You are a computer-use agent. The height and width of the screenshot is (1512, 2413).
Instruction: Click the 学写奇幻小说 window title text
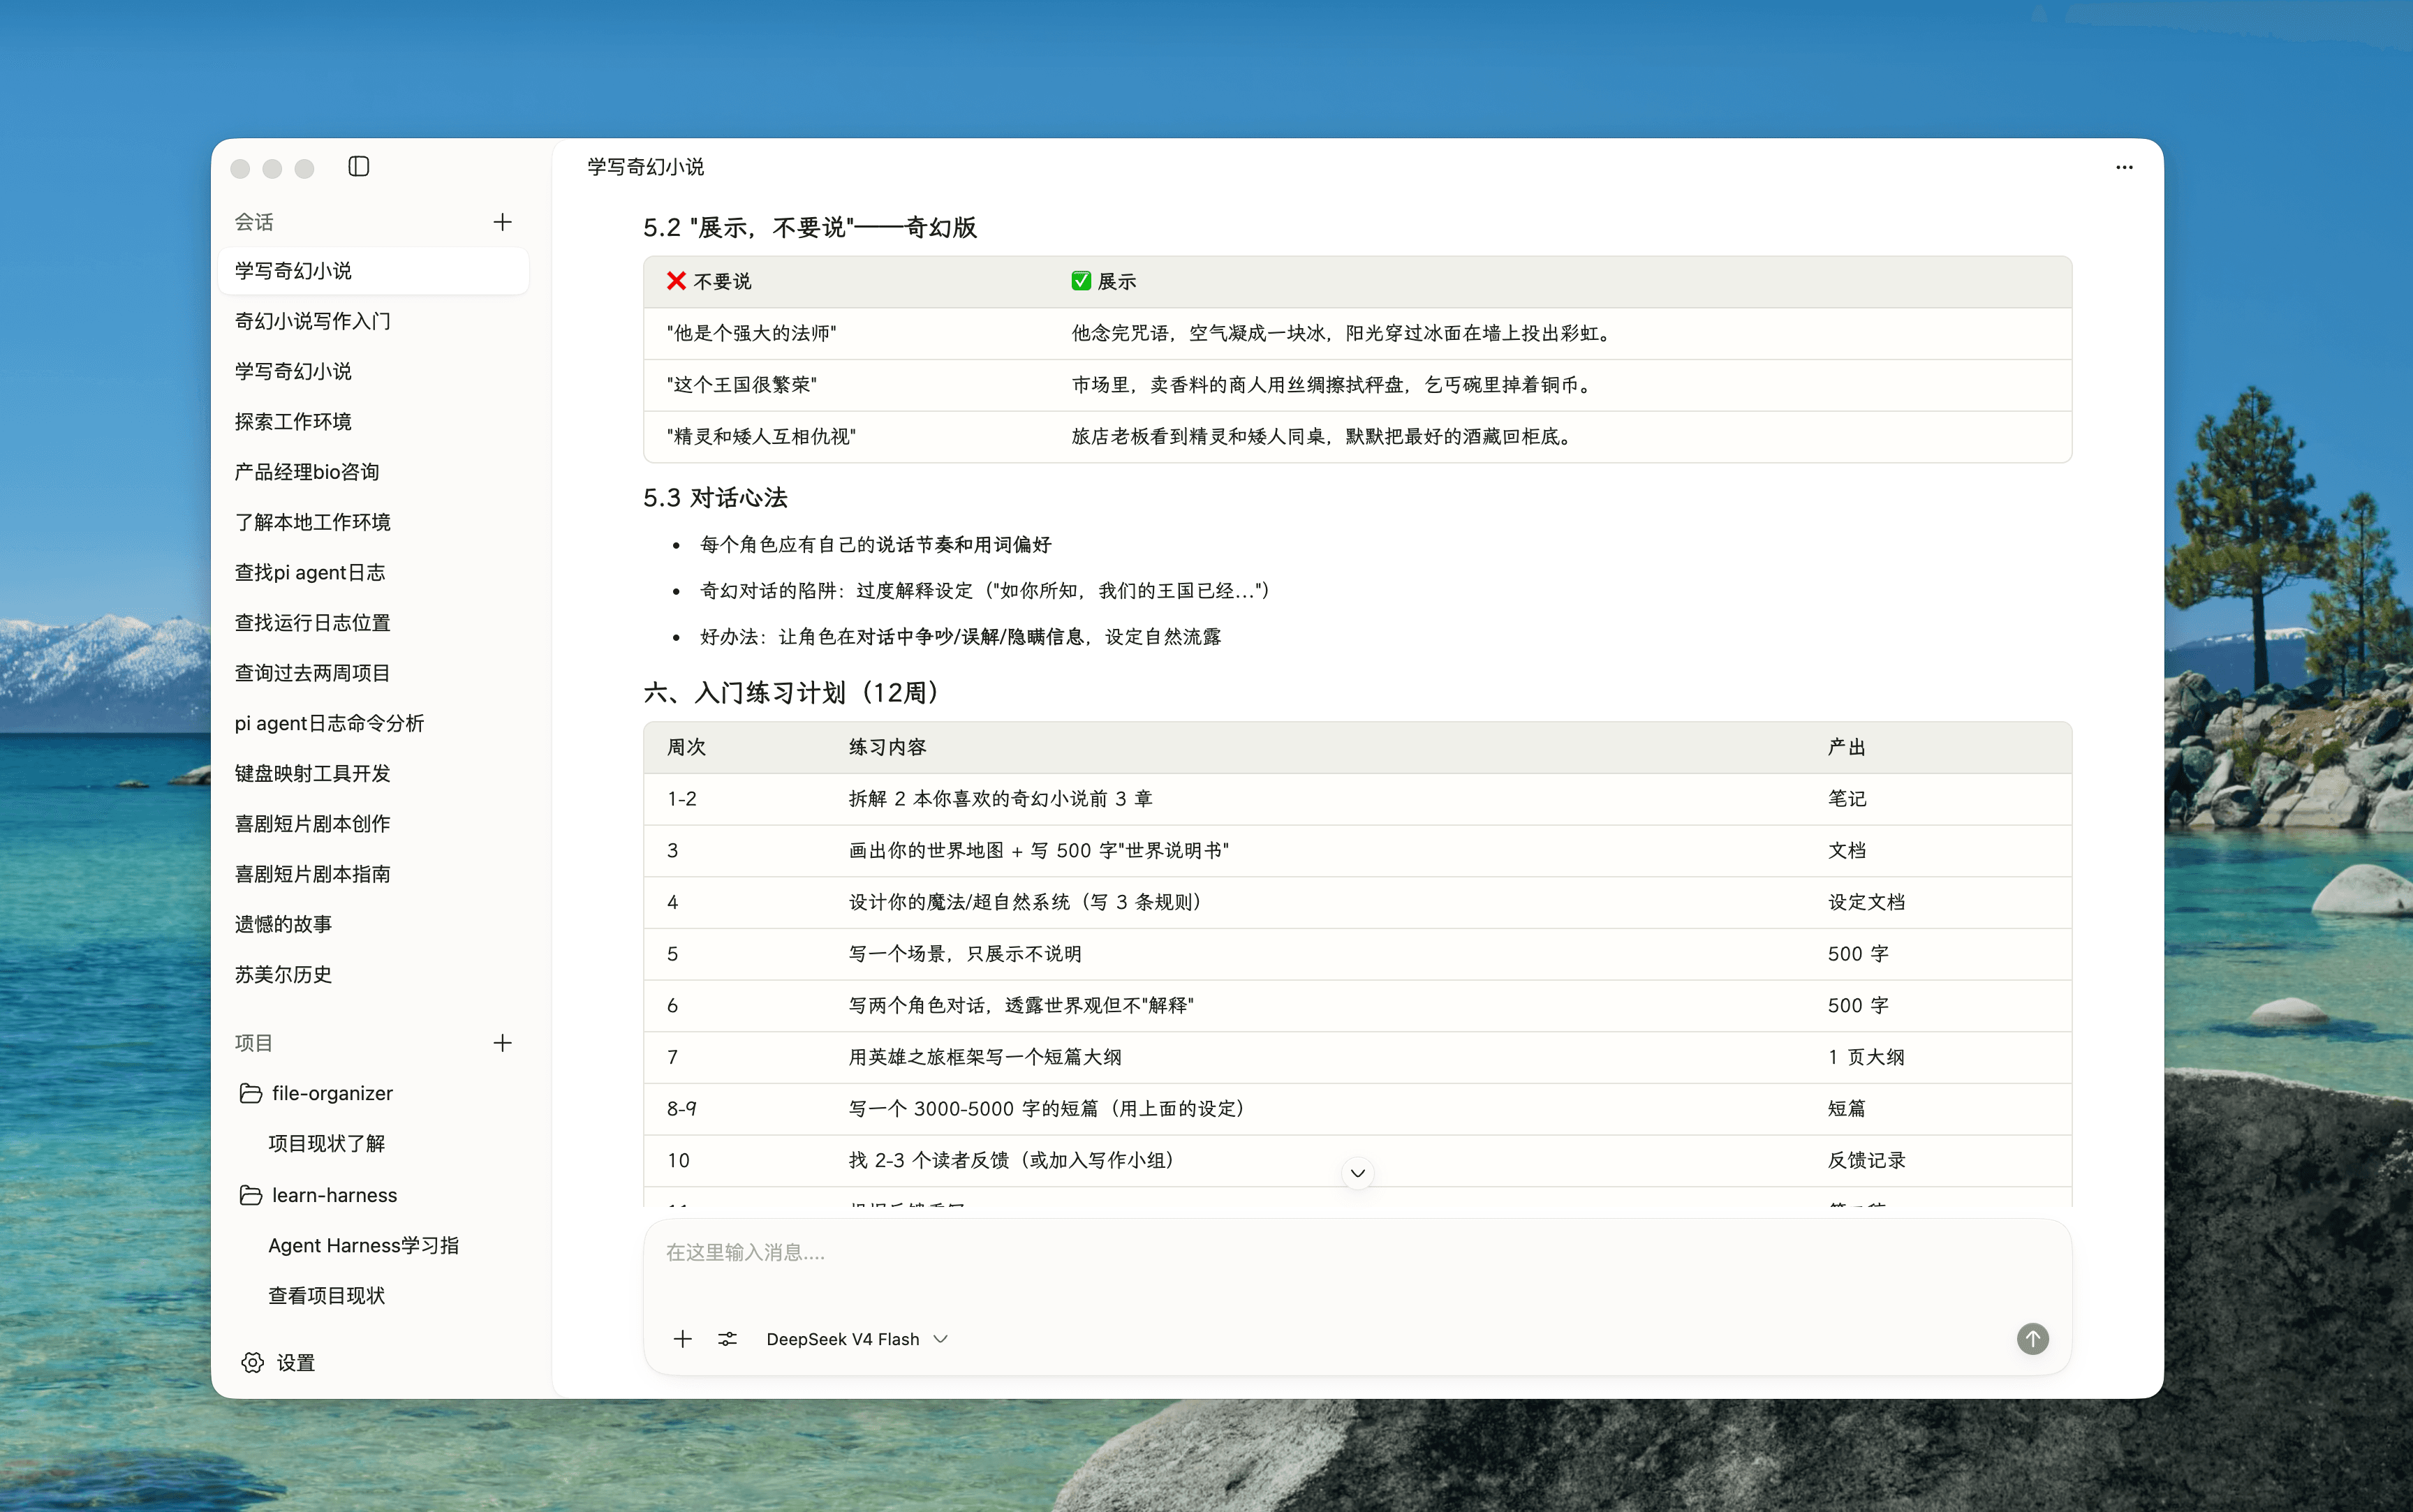tap(646, 167)
